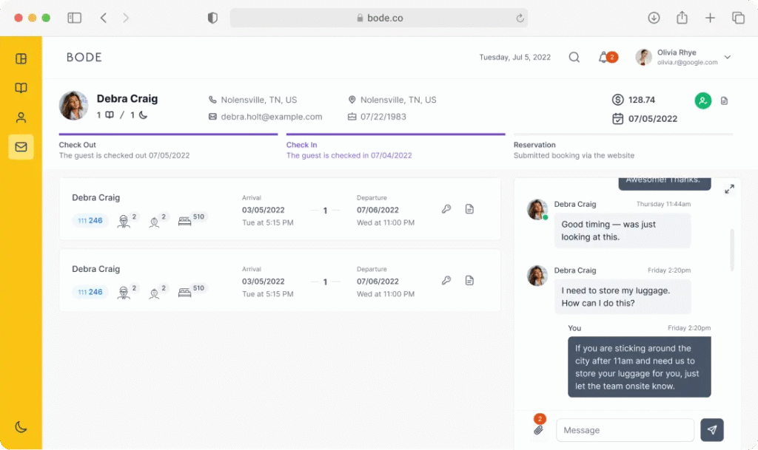Click the browser share icon
Viewport: 758px width, 450px height.
click(682, 17)
